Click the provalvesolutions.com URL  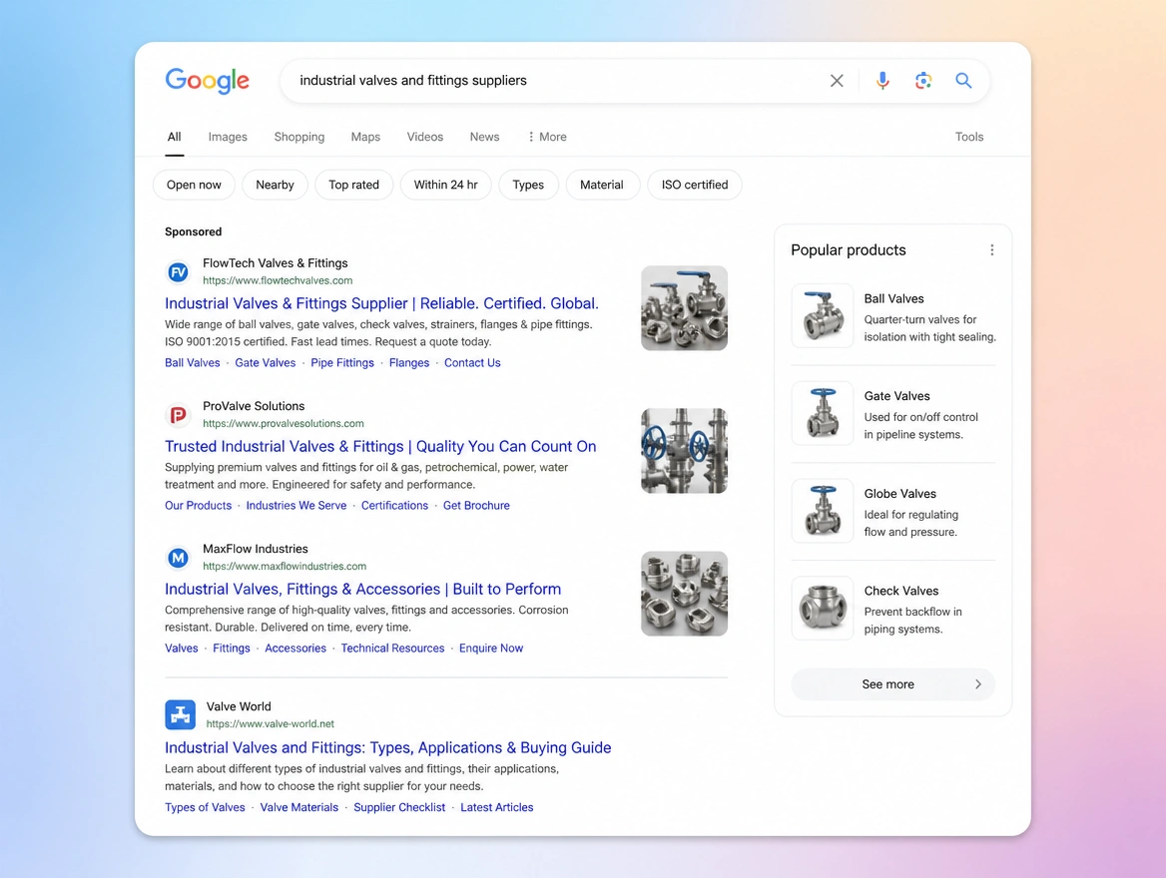pos(284,423)
